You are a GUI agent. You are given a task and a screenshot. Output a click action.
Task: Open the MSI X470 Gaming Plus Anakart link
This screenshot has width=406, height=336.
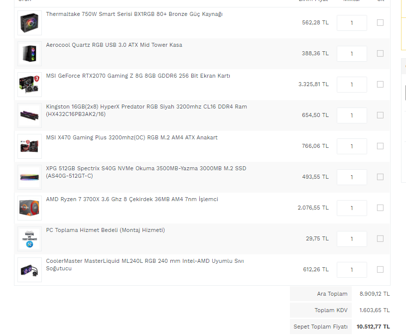coord(132,137)
